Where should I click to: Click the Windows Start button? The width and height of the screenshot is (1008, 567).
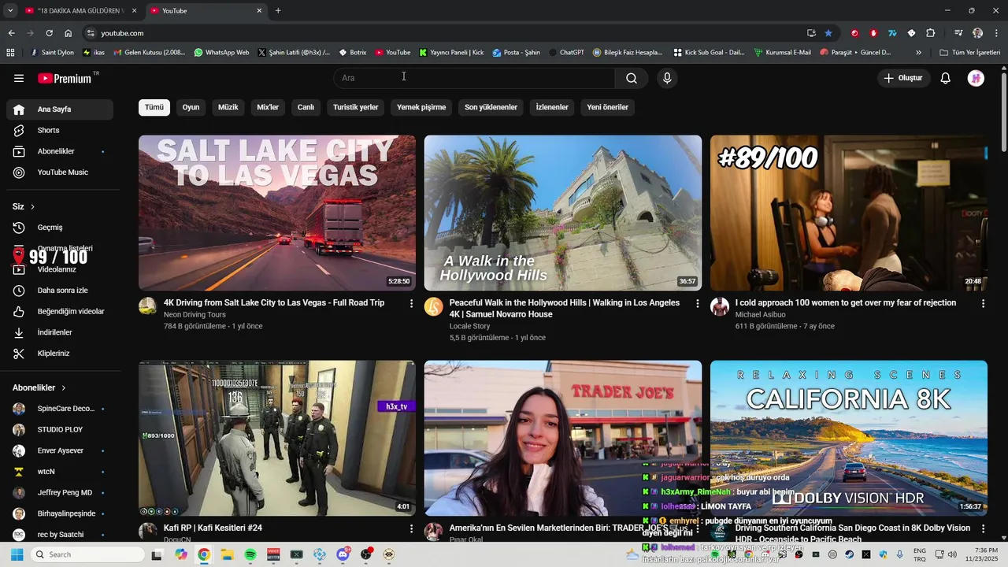17,554
